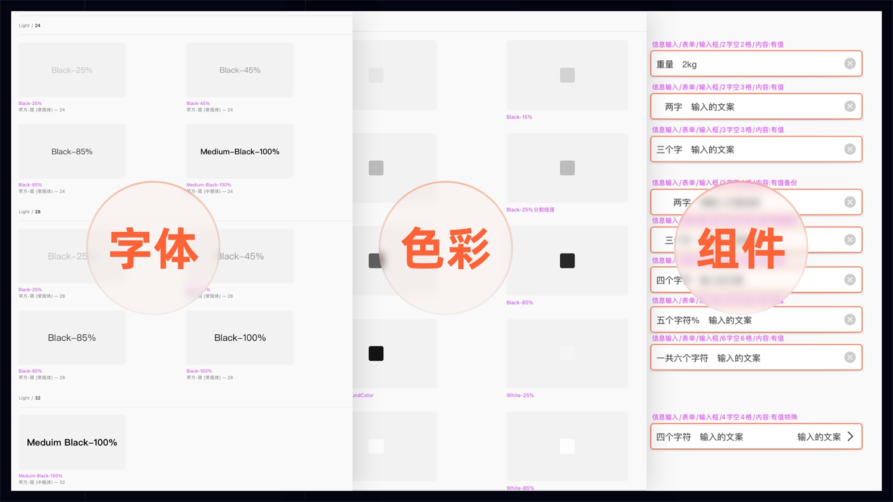The image size is (893, 502).
Task: Select the Black-15% color swatch
Action: click(567, 75)
